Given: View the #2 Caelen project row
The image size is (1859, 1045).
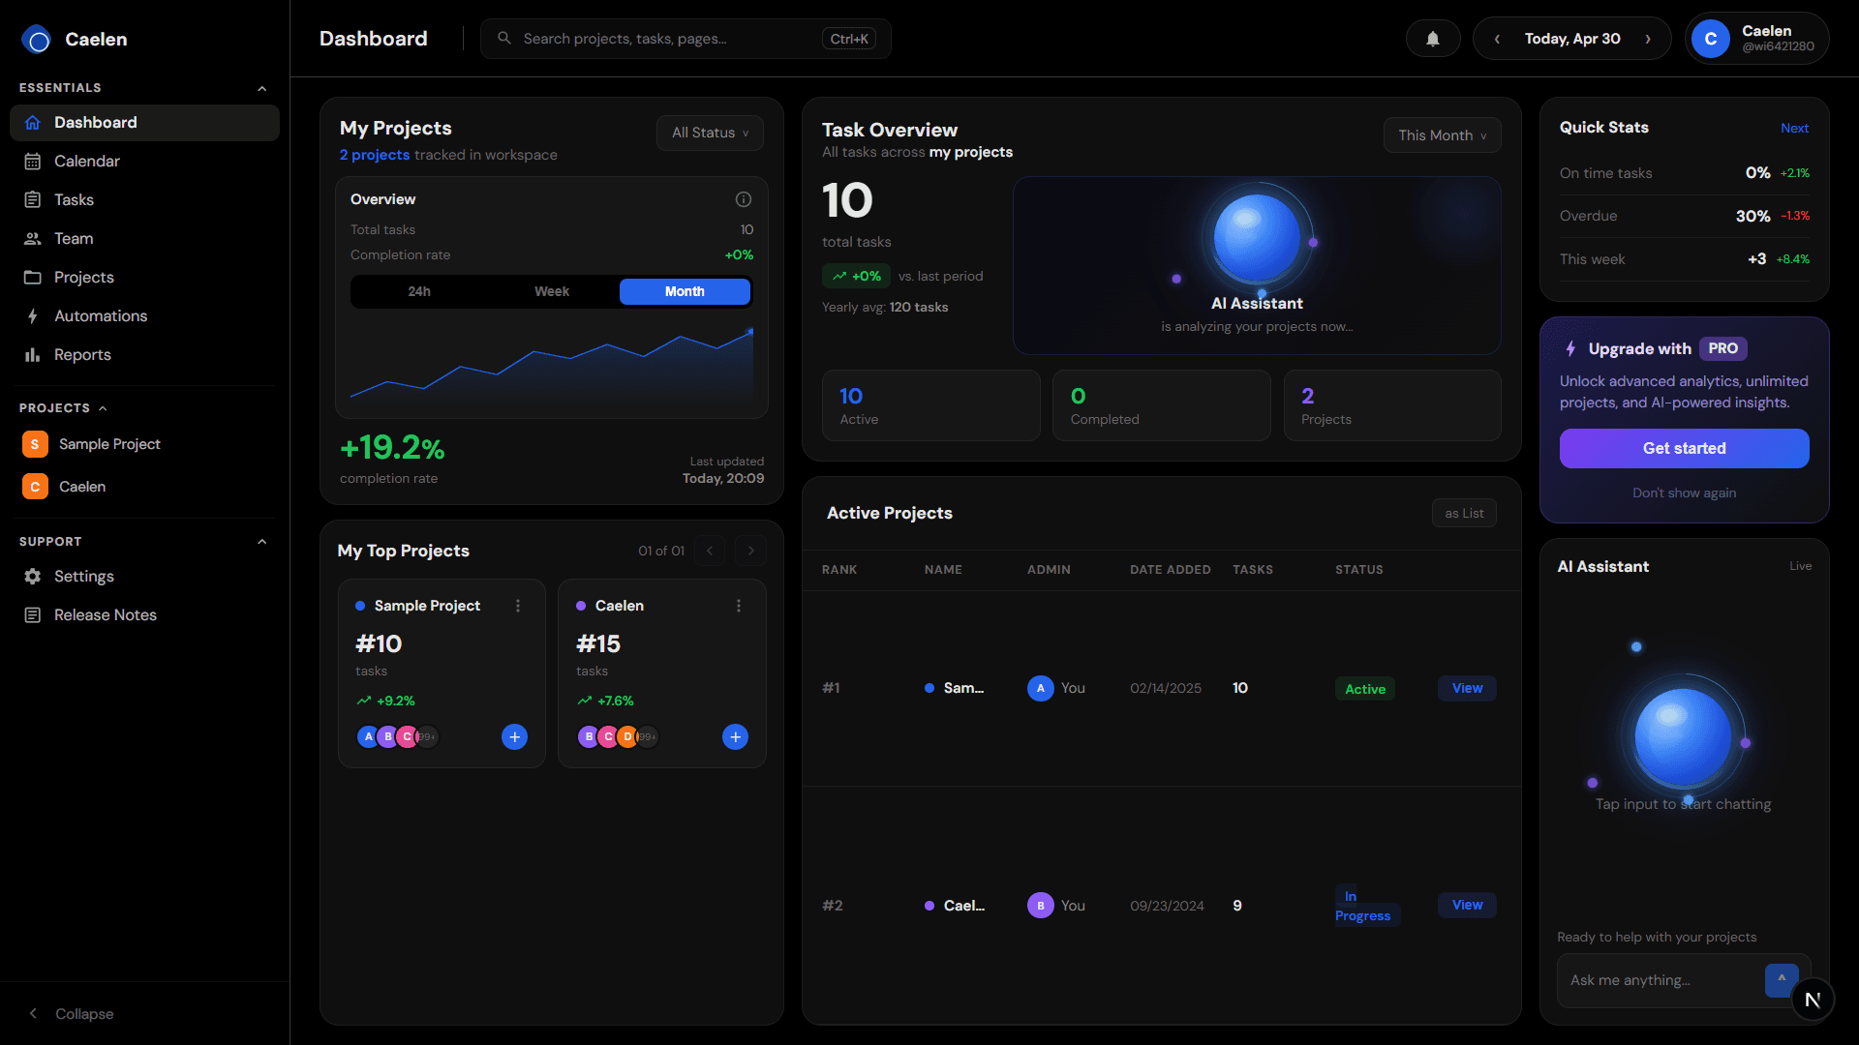Looking at the screenshot, I should coord(1467,905).
